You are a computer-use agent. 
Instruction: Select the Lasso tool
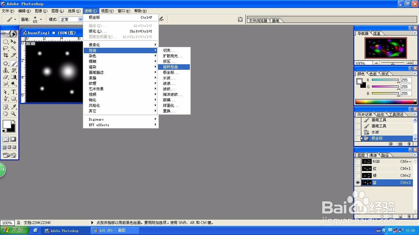(x=5, y=48)
